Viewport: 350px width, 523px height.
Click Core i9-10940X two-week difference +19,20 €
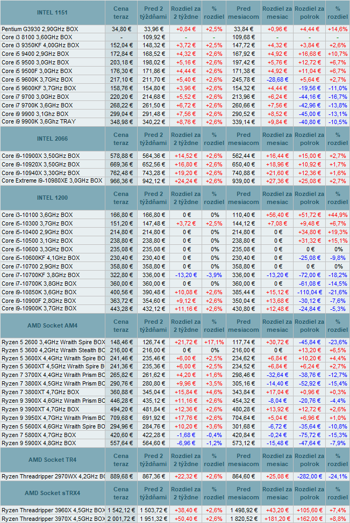[185, 173]
